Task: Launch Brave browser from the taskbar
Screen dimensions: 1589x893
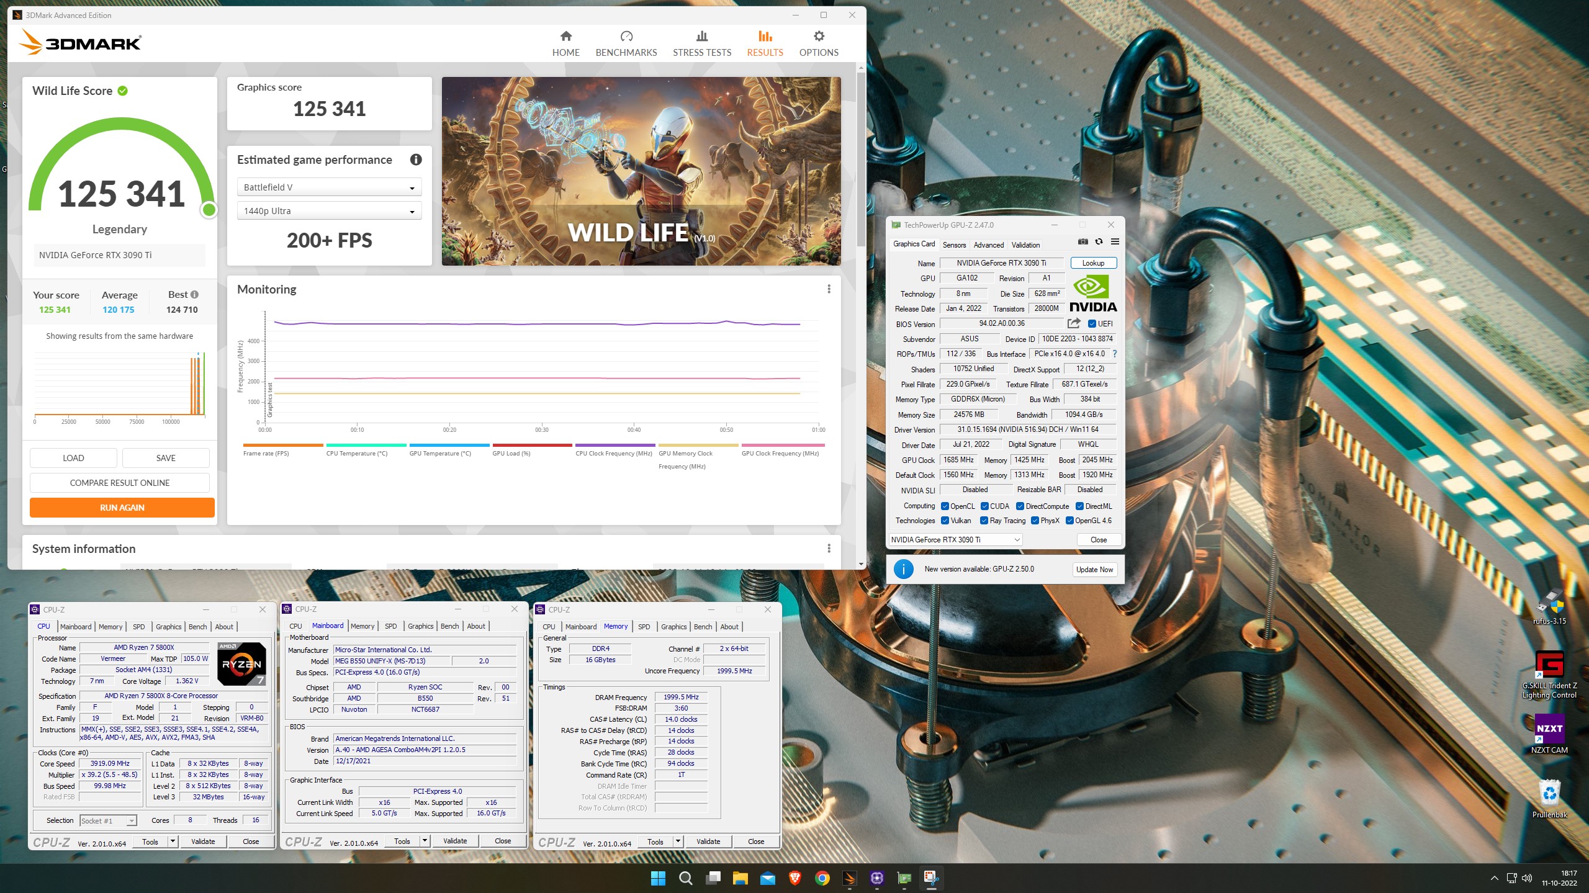Action: [x=794, y=878]
